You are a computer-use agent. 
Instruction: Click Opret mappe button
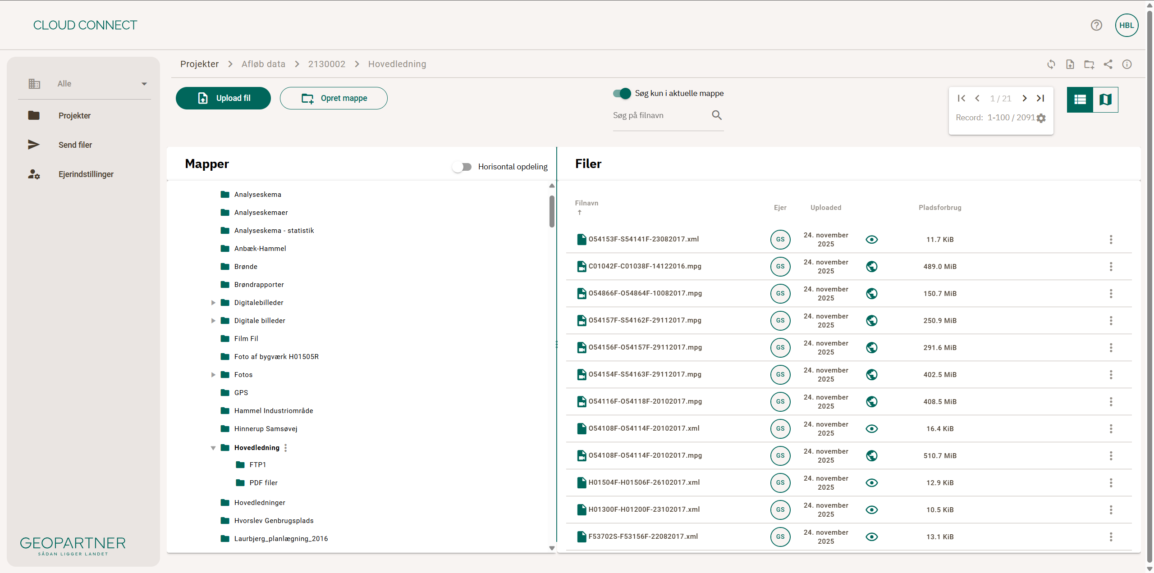coord(334,98)
